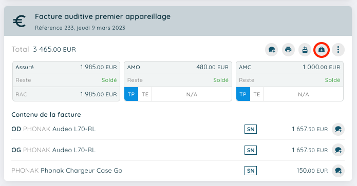Click SN badge for Chargeur Case Go
Viewport: 357px width, 186px height.
point(251,171)
